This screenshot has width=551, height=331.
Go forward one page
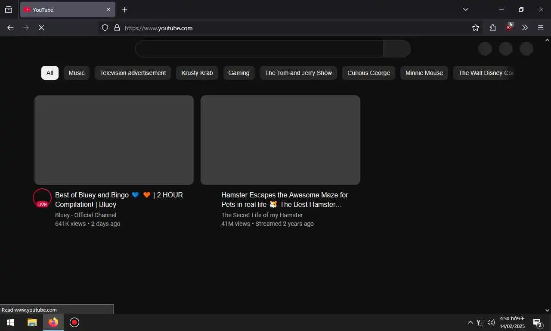[x=26, y=28]
